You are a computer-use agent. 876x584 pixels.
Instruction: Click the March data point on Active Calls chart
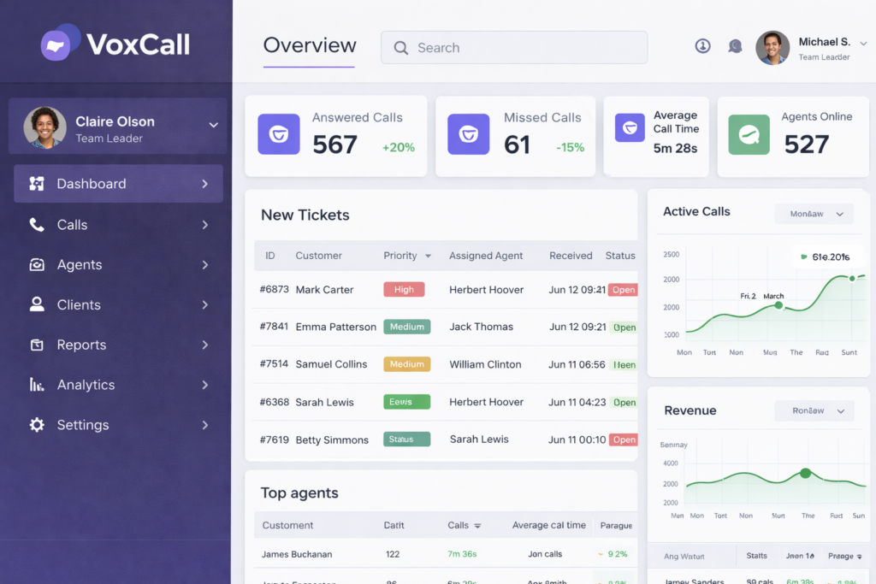coord(778,305)
